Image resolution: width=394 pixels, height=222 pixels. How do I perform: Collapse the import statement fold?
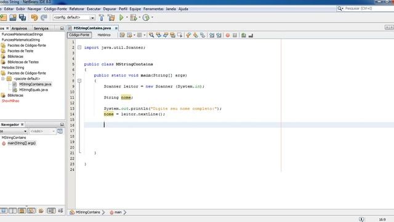[79, 47]
